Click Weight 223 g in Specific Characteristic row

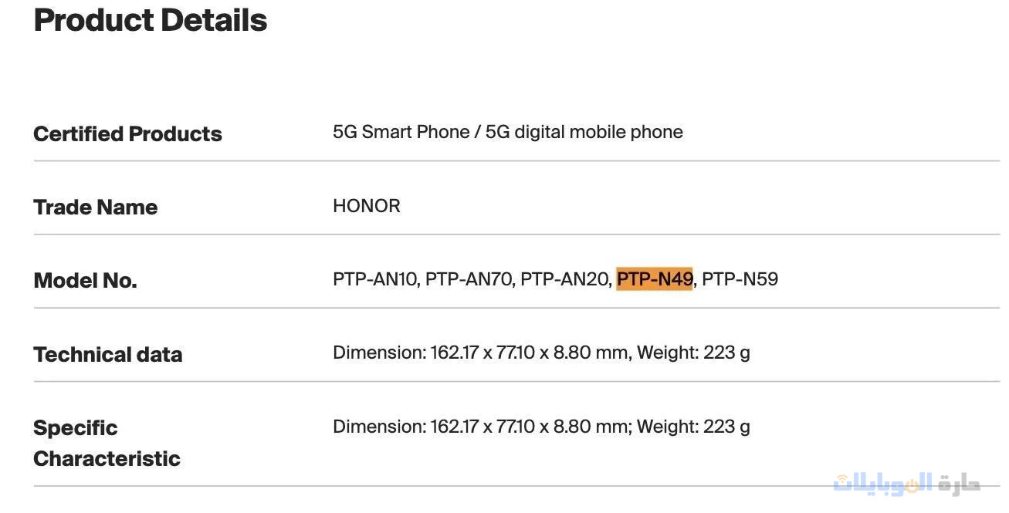pos(693,427)
